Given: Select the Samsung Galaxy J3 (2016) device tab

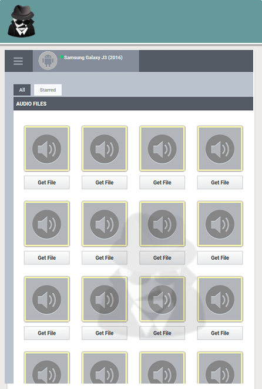Looking at the screenshot, I should point(86,61).
